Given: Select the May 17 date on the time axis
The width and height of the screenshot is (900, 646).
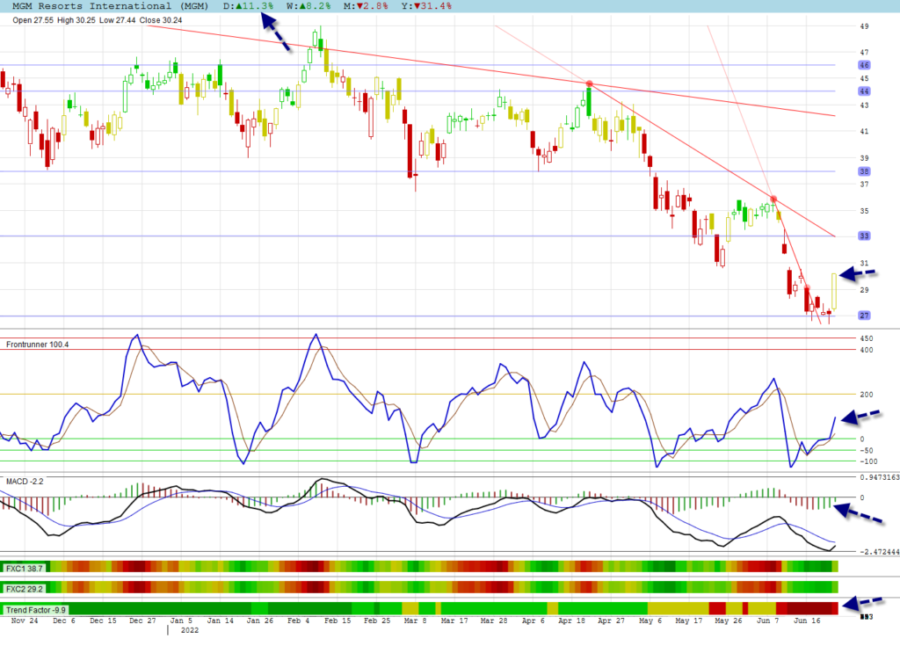Looking at the screenshot, I should pos(689,621).
